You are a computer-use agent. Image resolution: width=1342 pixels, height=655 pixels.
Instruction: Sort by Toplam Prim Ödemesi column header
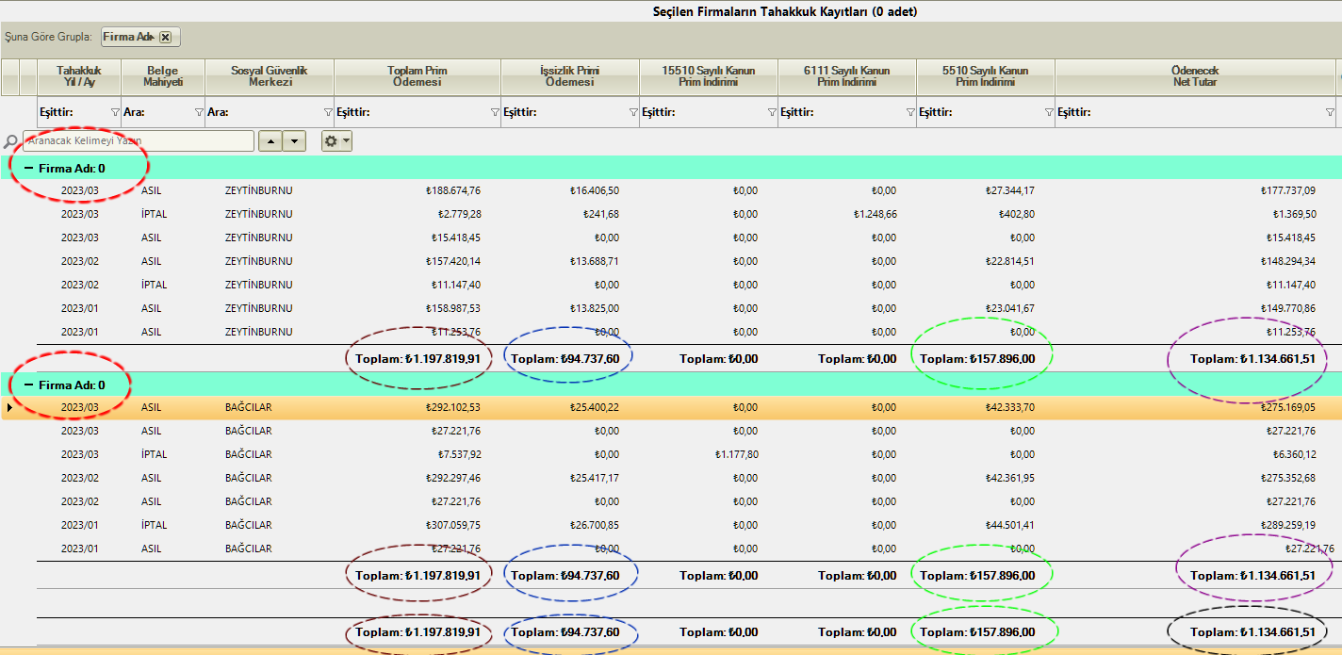[417, 76]
